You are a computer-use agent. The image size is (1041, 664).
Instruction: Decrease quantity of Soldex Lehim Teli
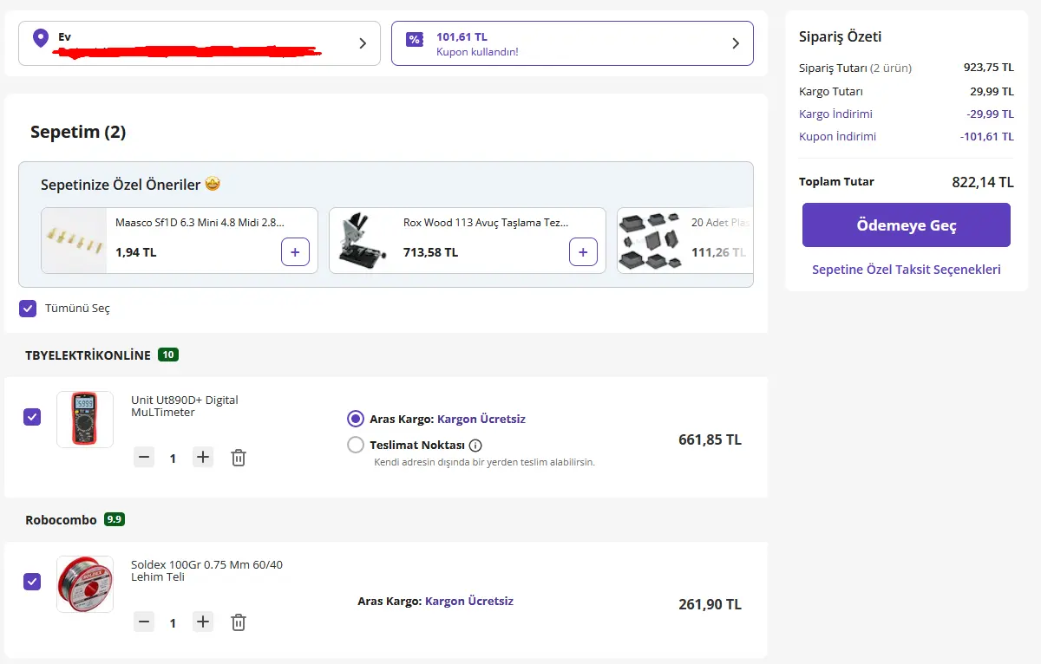point(144,622)
